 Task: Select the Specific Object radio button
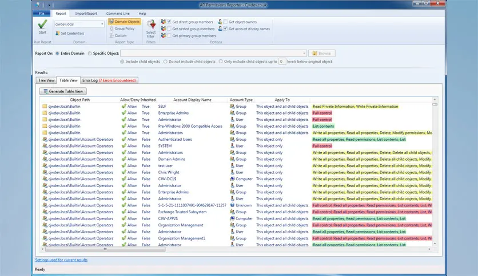pos(90,54)
